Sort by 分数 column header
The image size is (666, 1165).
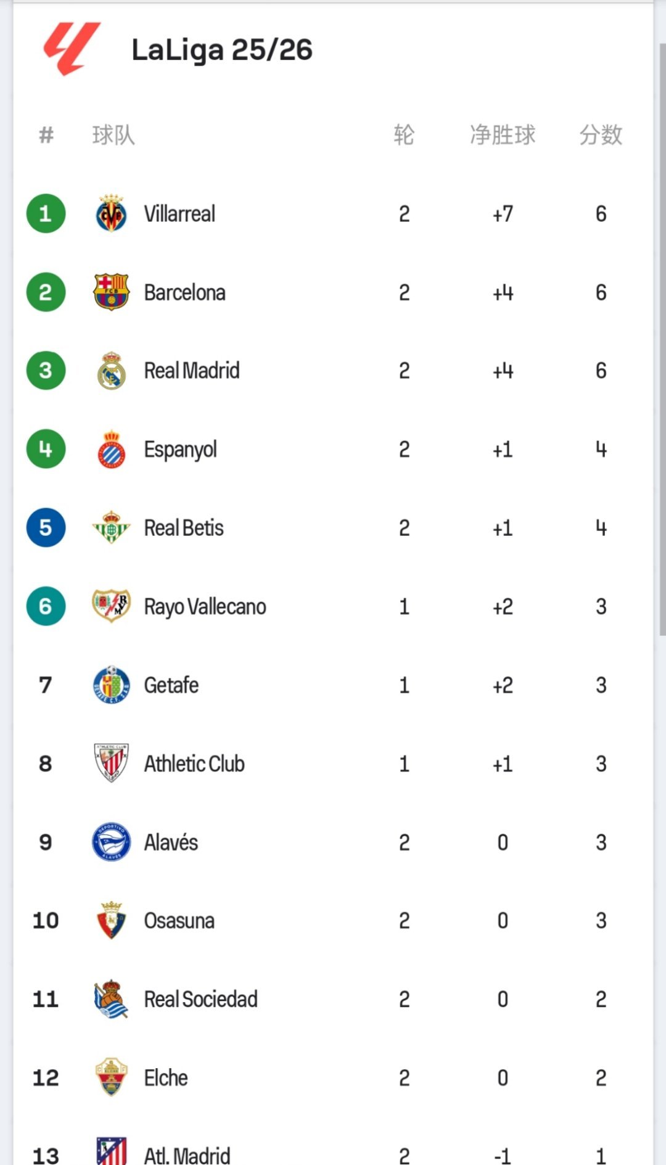click(x=601, y=134)
